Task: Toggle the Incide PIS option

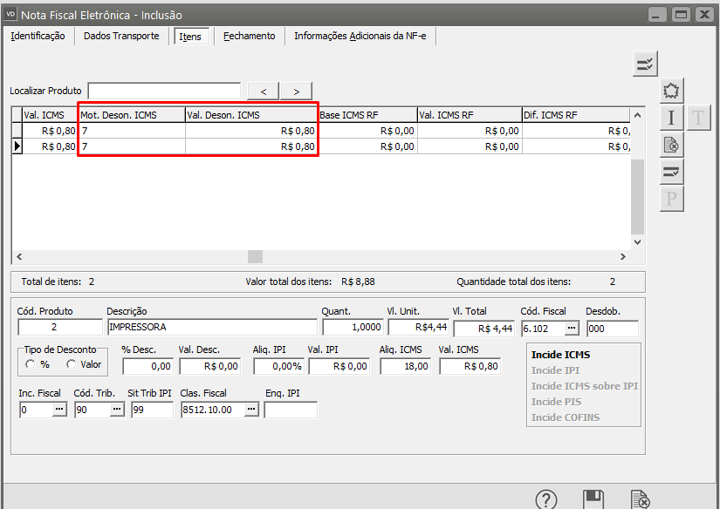Action: click(x=556, y=402)
